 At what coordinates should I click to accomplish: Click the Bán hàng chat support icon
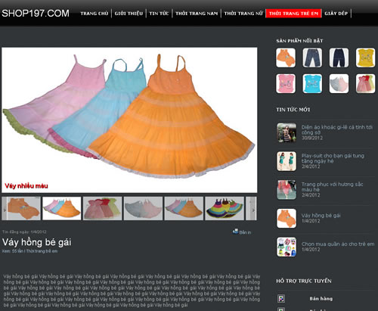[x=281, y=299]
